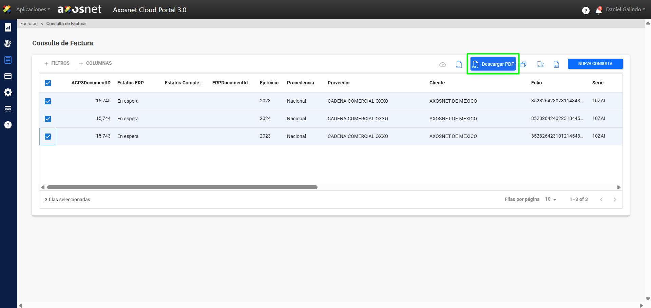The height and width of the screenshot is (308, 651).
Task: Go to previous page arrow
Action: click(601, 200)
